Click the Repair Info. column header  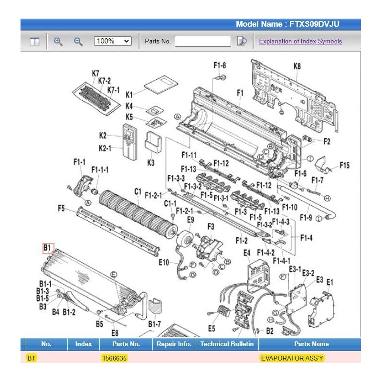pyautogui.click(x=174, y=344)
